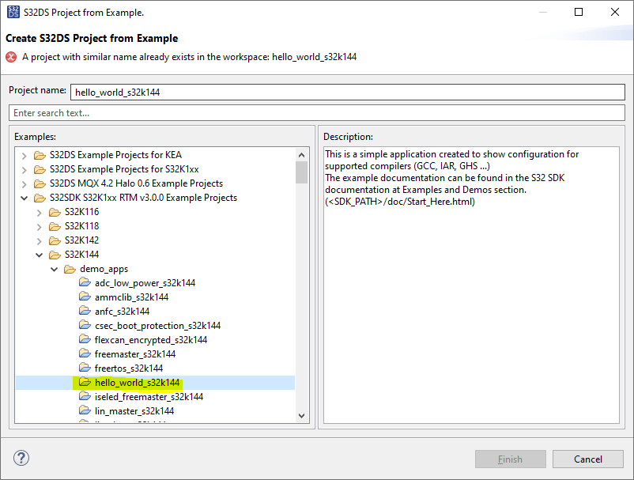Click the S32DS application icon in title bar

pyautogui.click(x=13, y=12)
